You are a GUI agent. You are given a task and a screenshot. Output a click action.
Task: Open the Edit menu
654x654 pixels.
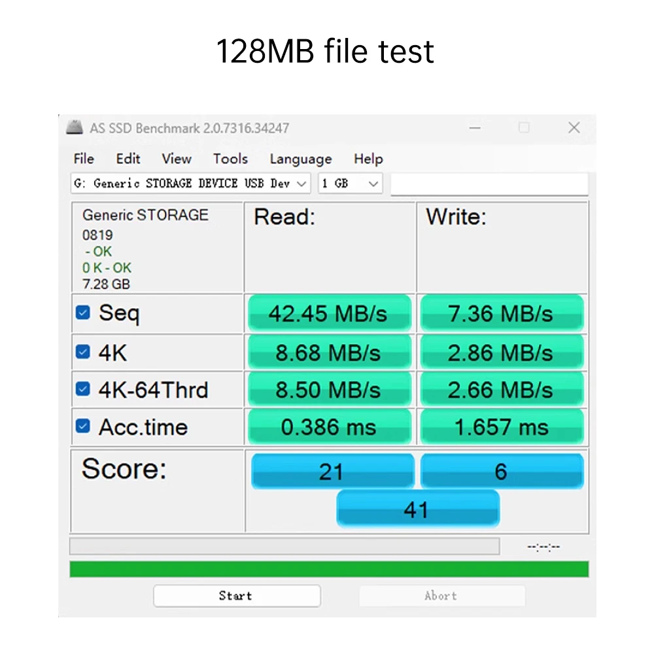pos(128,159)
